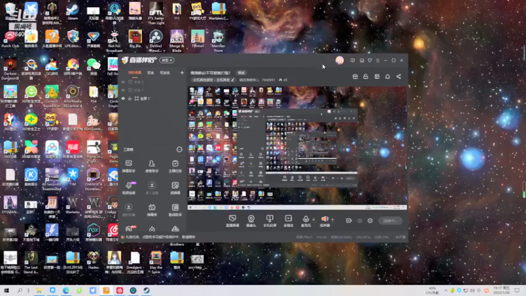Click the popularity count 45
Viewport: 526px width, 296px height.
pyautogui.click(x=283, y=80)
